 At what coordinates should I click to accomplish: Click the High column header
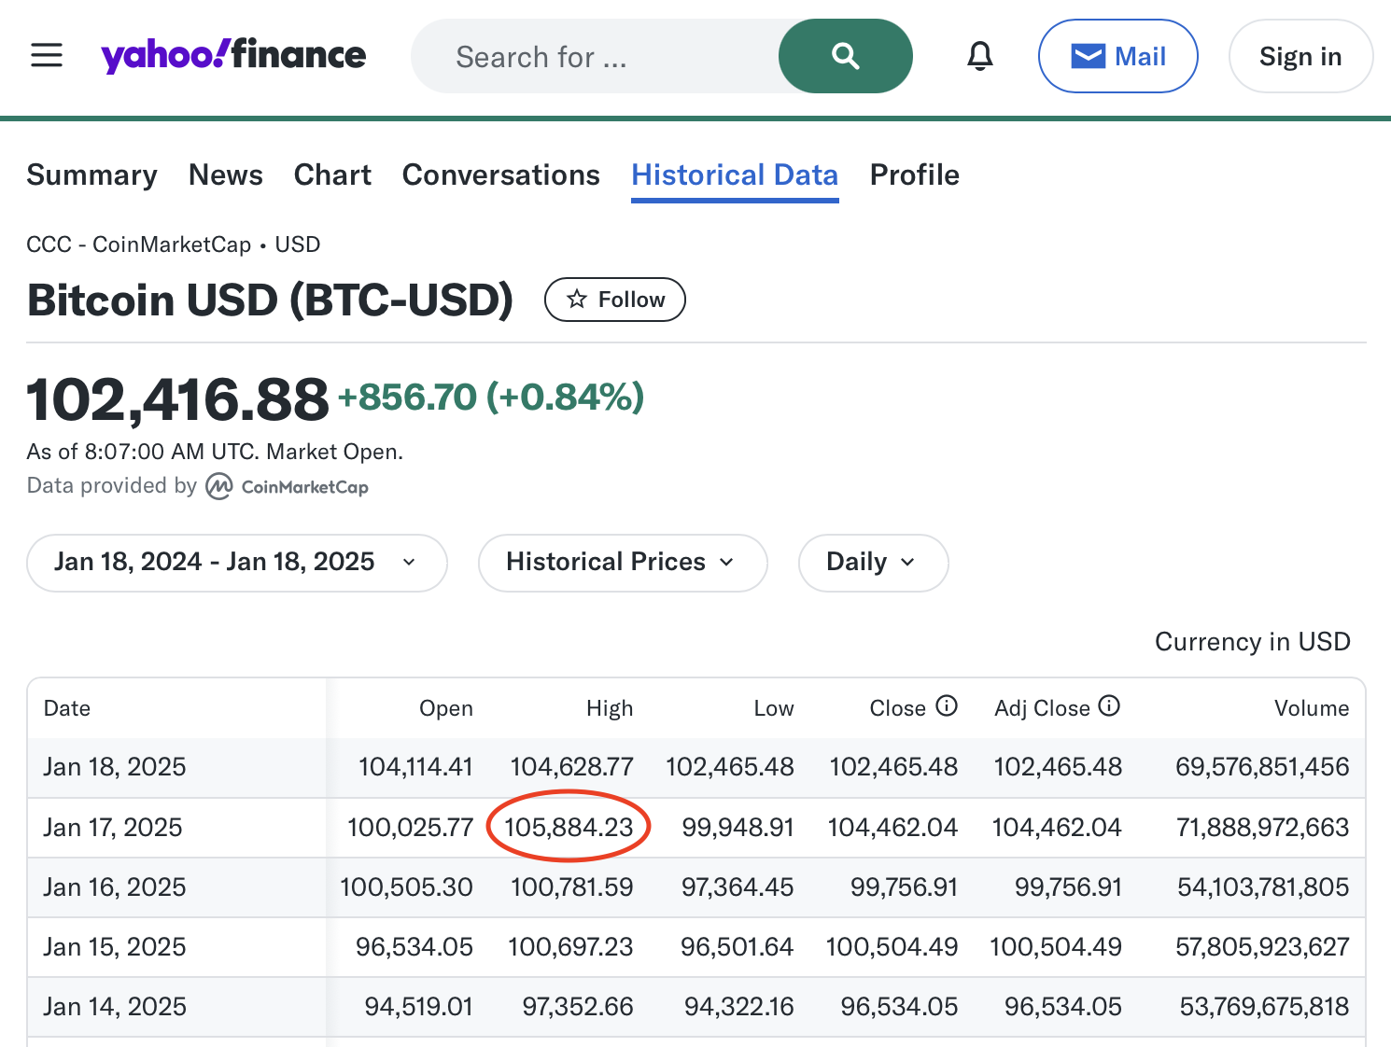610,708
